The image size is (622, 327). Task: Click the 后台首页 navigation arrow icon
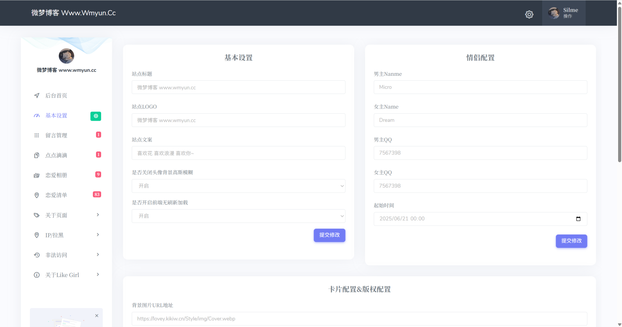37,96
